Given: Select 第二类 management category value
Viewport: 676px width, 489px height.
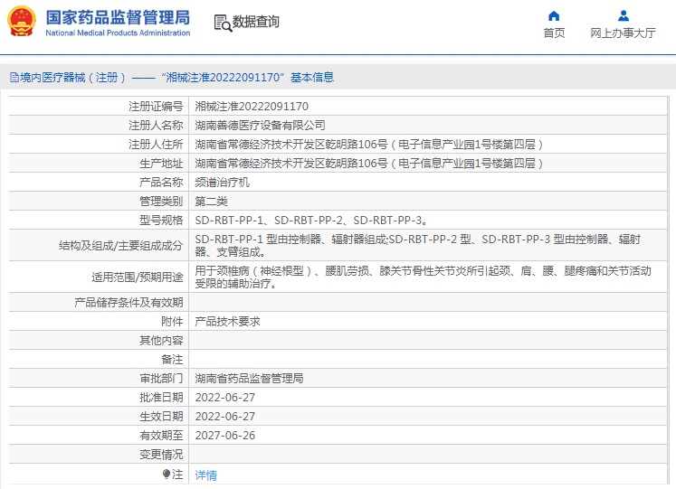Looking at the screenshot, I should click(x=211, y=201).
